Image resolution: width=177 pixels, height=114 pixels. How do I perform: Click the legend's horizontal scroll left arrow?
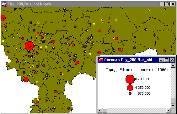click(100, 111)
